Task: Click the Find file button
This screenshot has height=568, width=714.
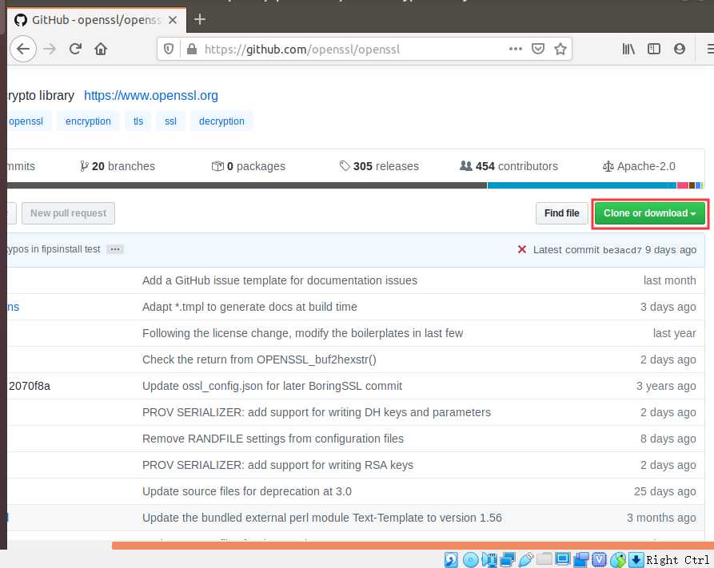Action: click(561, 213)
